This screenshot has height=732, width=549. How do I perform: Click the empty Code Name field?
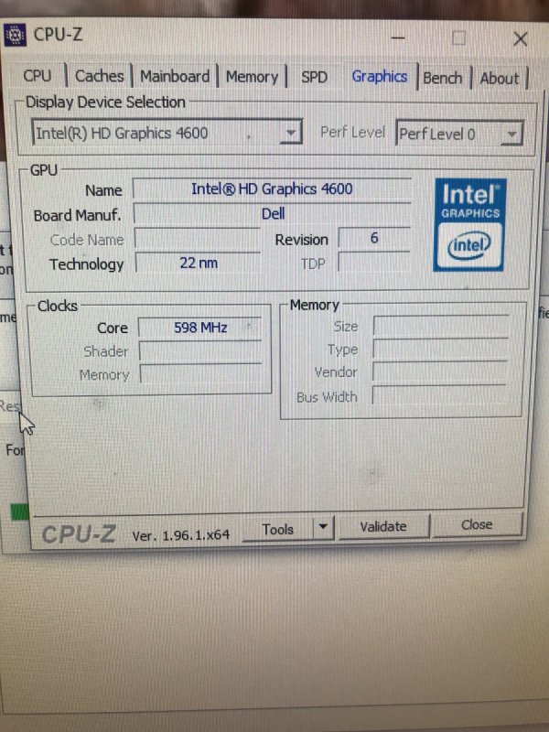click(198, 239)
